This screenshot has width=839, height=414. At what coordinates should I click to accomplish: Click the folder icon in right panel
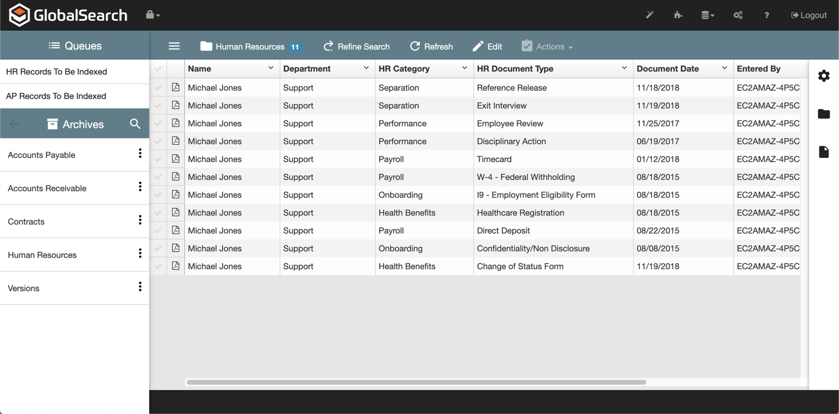[x=823, y=114]
